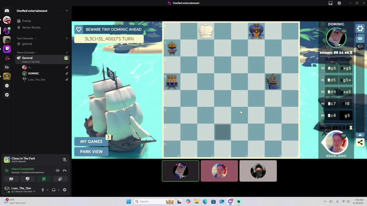The width and height of the screenshot is (367, 206).
Task: Select the white king on the board
Action: 206,31
